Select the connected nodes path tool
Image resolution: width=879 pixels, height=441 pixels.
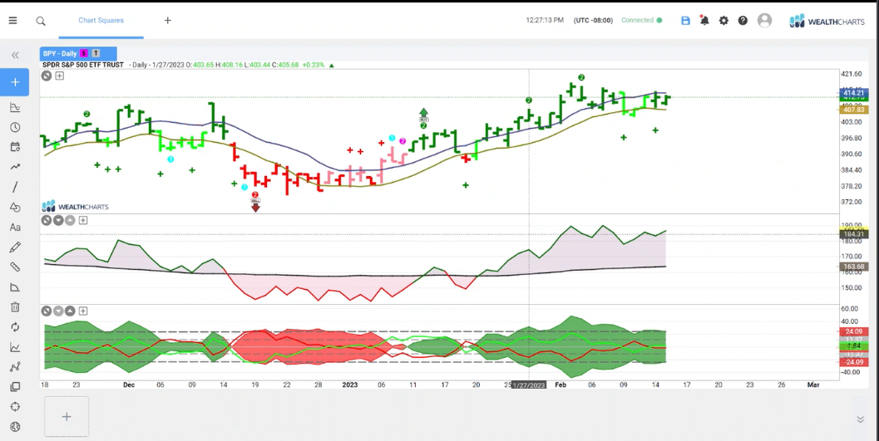pos(15,367)
